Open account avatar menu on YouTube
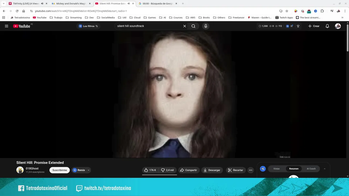The image size is (349, 196). pyautogui.click(x=338, y=26)
